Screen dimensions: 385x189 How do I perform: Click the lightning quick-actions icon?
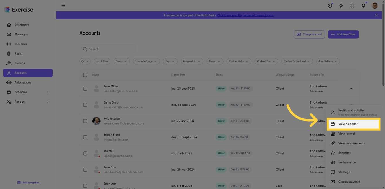341,5
